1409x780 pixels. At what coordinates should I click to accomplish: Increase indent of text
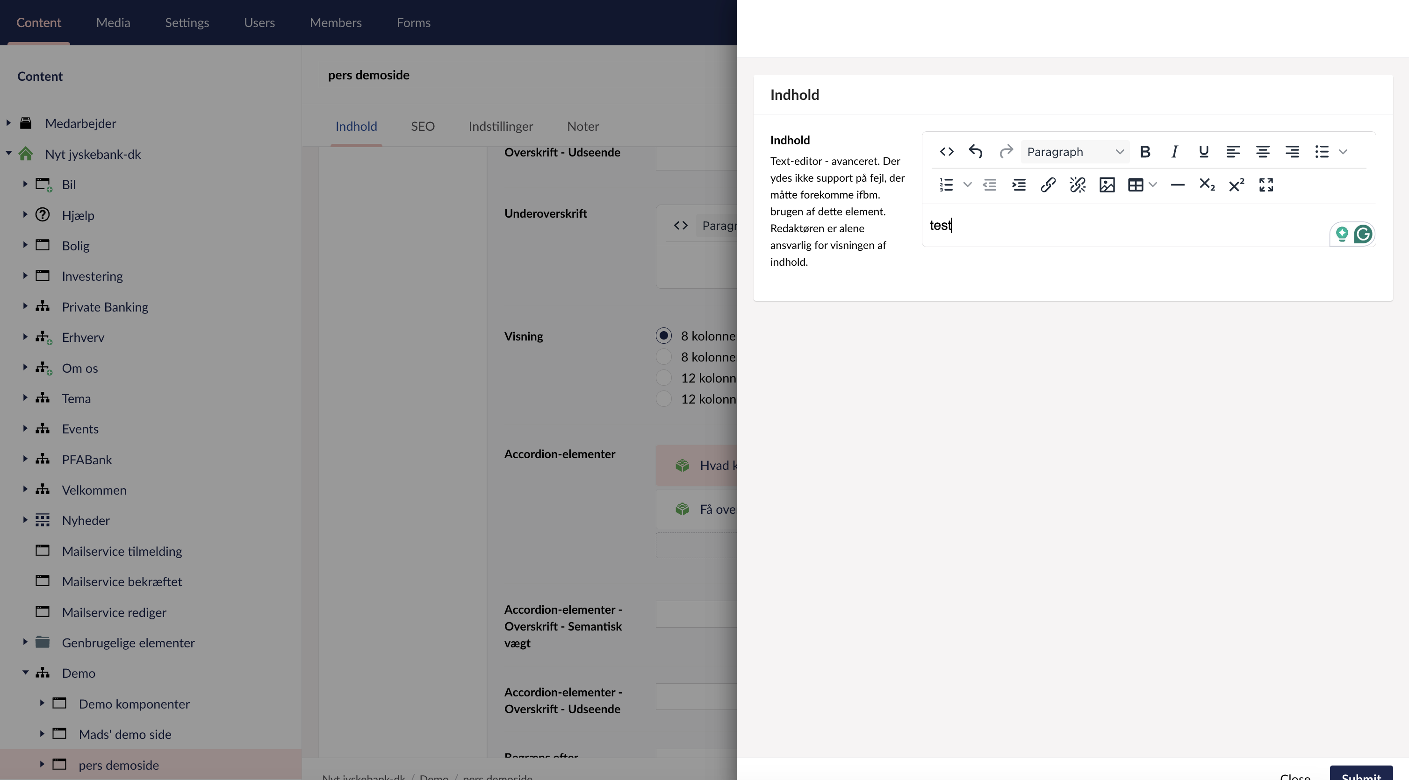click(x=1019, y=185)
